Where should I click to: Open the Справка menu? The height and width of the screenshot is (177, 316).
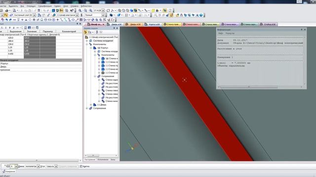point(75,6)
